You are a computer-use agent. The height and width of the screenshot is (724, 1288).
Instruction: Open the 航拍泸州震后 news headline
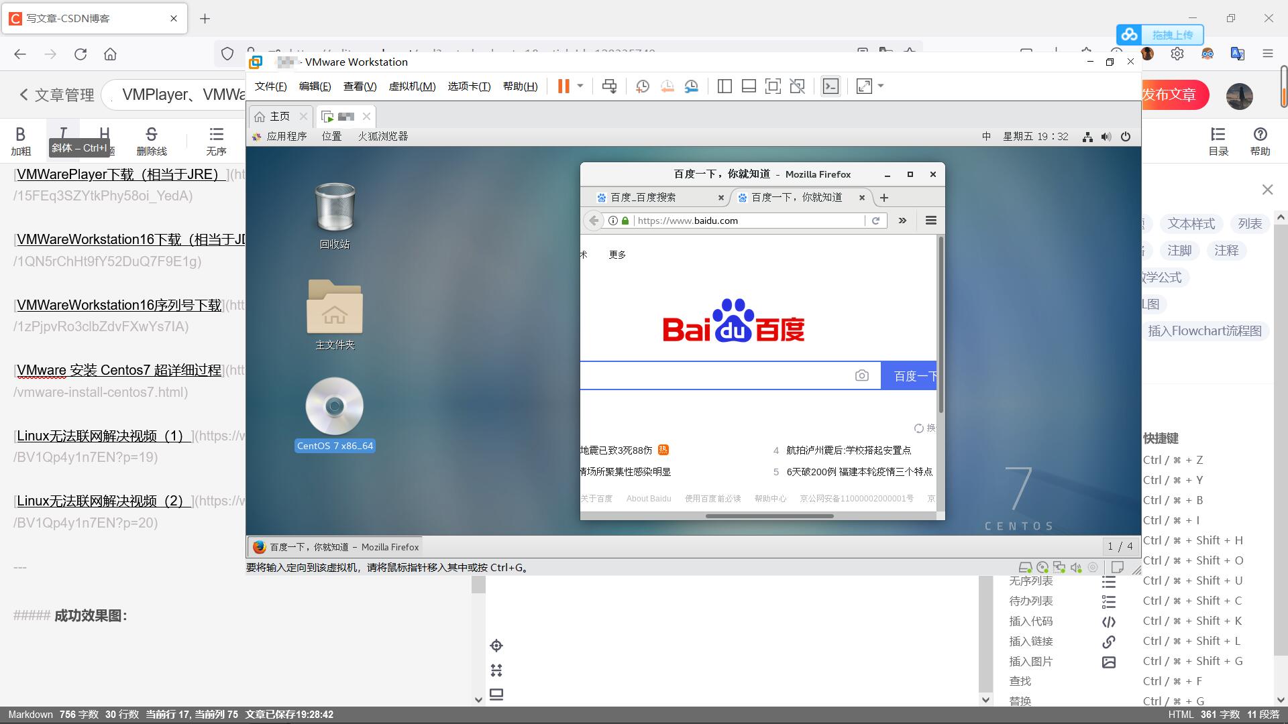tap(849, 450)
